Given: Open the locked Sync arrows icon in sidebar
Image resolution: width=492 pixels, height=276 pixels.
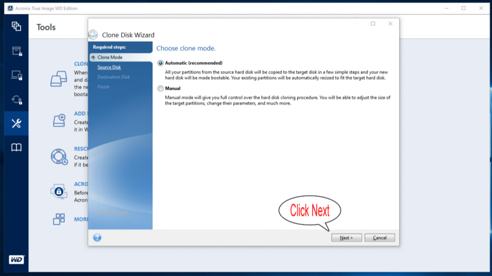Looking at the screenshot, I should (17, 100).
